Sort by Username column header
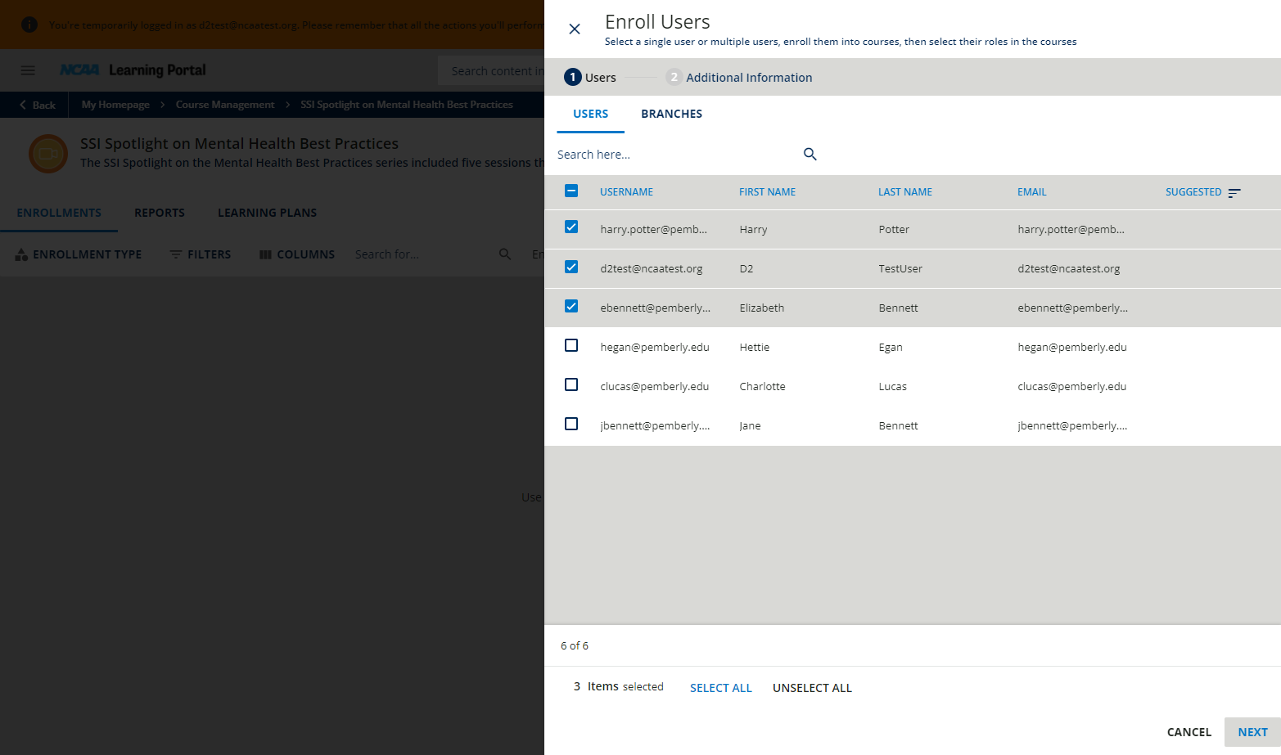 point(627,192)
